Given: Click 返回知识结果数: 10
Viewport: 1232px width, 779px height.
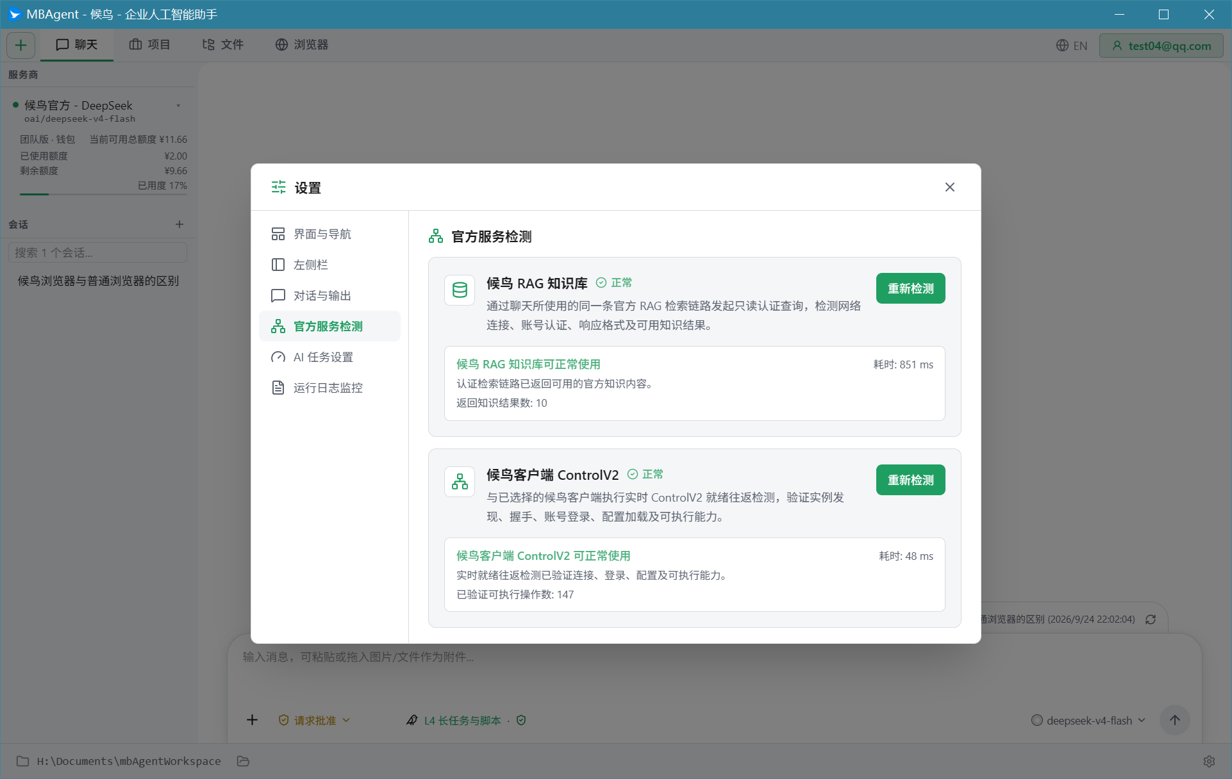Looking at the screenshot, I should click(x=502, y=403).
